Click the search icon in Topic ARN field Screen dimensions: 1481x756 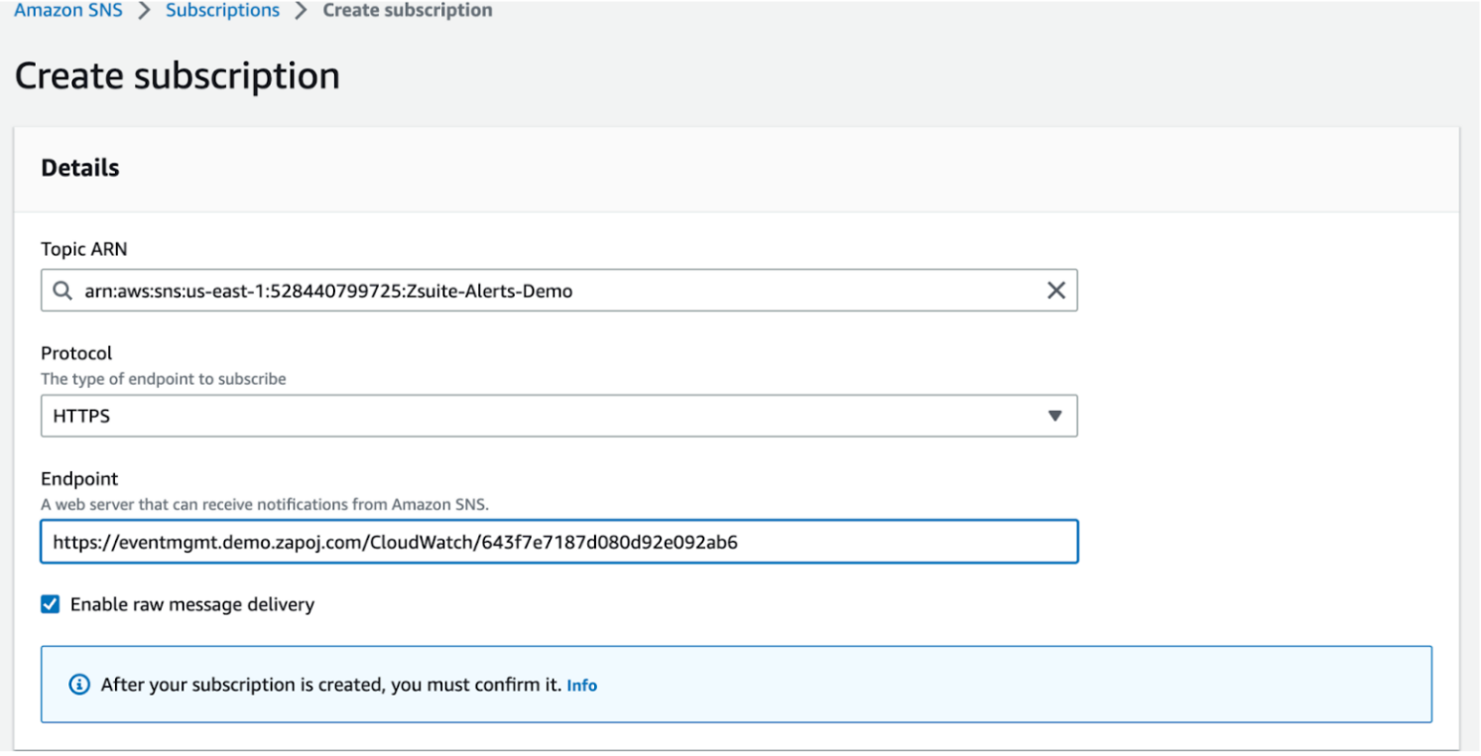tap(62, 291)
